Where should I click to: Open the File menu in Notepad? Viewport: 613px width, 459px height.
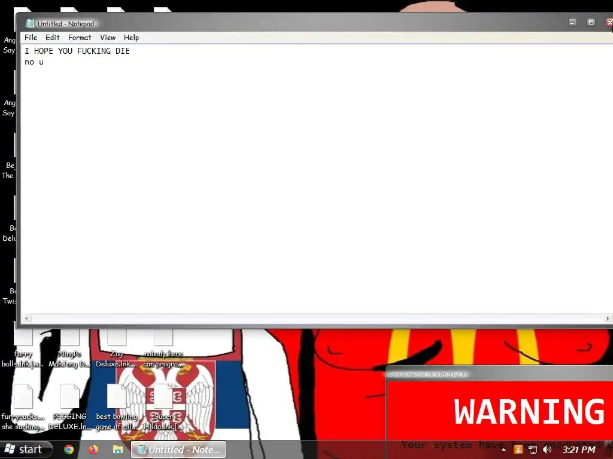point(31,38)
